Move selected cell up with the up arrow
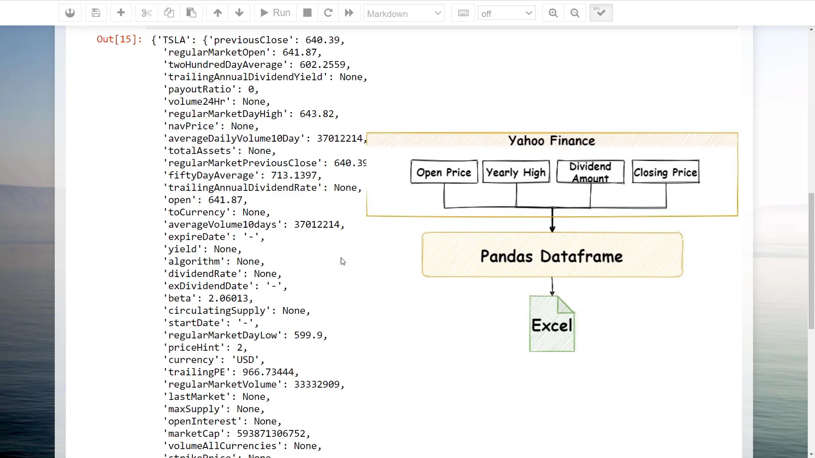This screenshot has width=815, height=458. click(x=217, y=13)
